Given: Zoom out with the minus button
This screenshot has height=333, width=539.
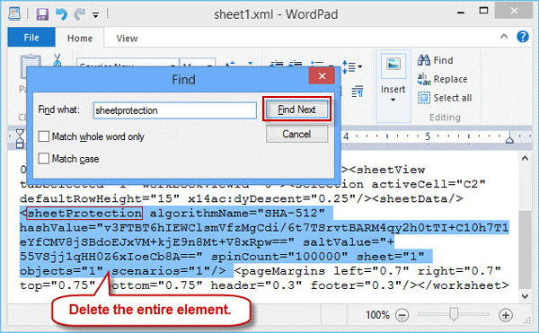Looking at the screenshot, I should pos(402,315).
